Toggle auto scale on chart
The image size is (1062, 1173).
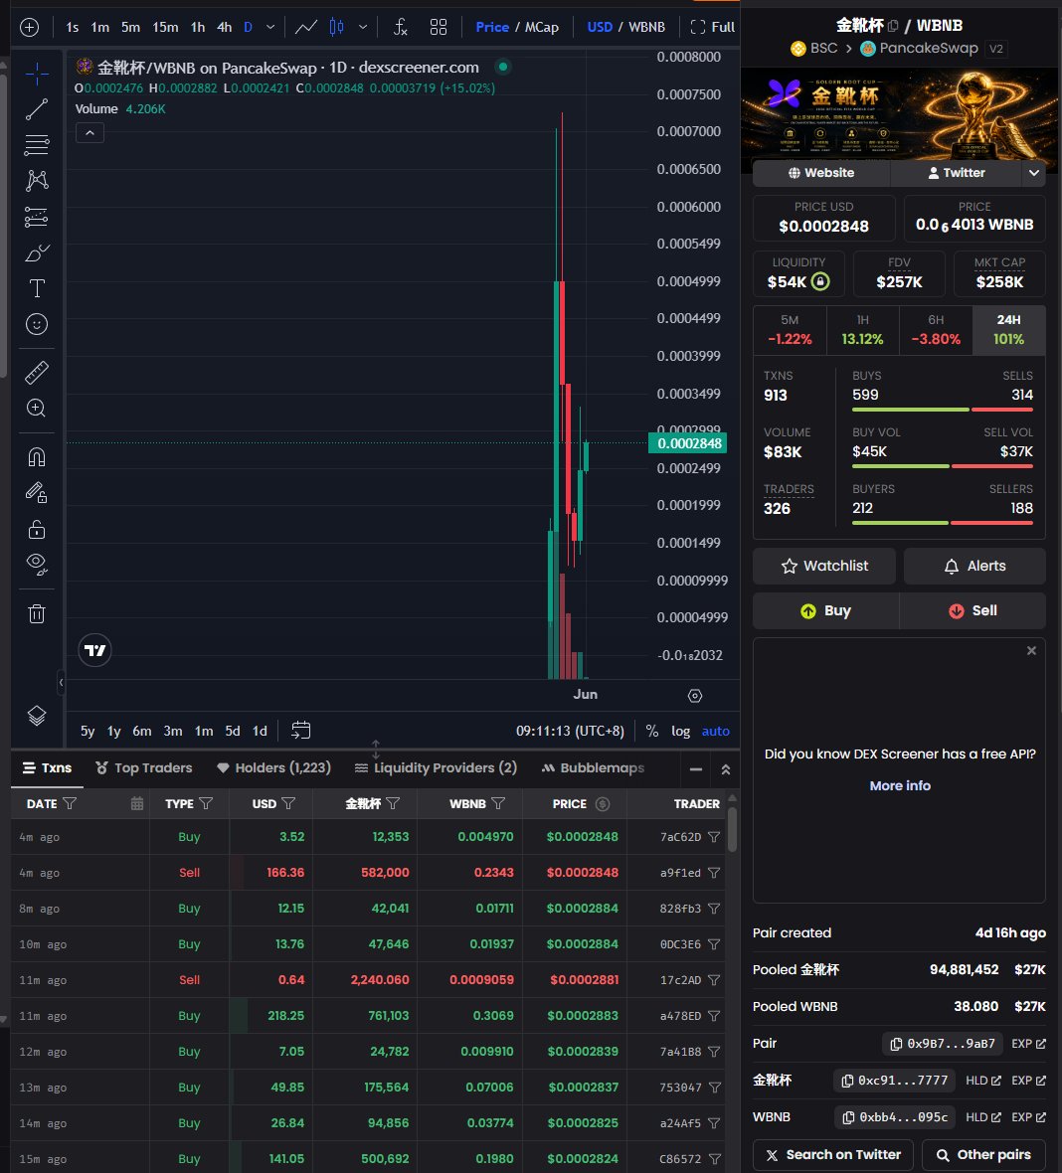[716, 731]
